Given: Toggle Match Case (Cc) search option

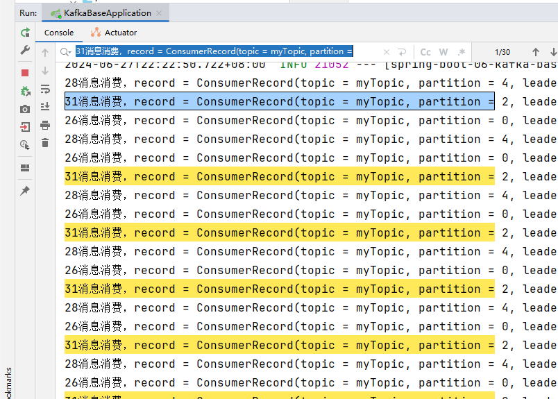Looking at the screenshot, I should [x=425, y=52].
